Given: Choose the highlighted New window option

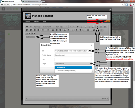Looking at the screenshot, I should (x=73, y=67).
